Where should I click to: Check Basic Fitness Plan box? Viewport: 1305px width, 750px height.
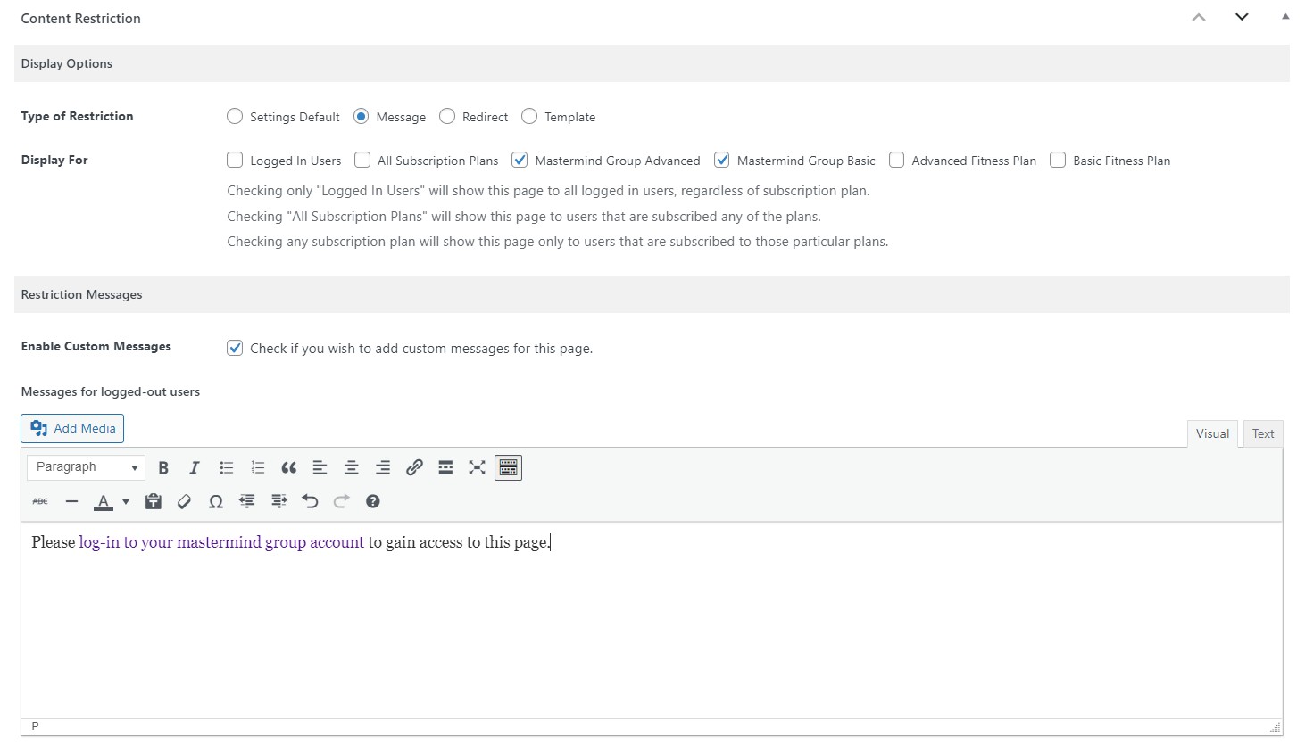(x=1058, y=160)
